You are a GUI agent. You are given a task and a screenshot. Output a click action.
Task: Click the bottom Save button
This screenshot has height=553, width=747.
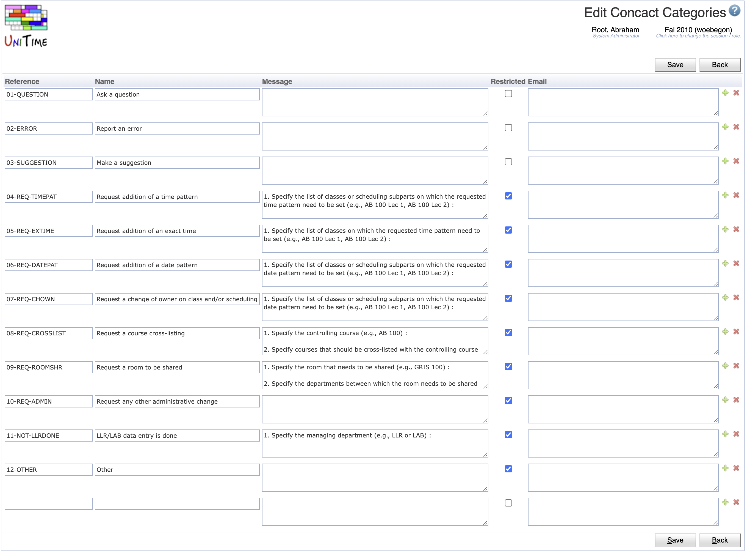point(676,541)
